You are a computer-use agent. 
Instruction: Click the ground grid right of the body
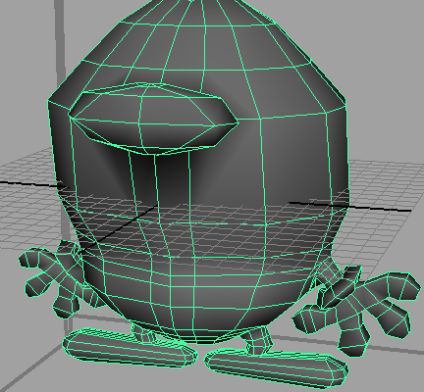(x=383, y=183)
